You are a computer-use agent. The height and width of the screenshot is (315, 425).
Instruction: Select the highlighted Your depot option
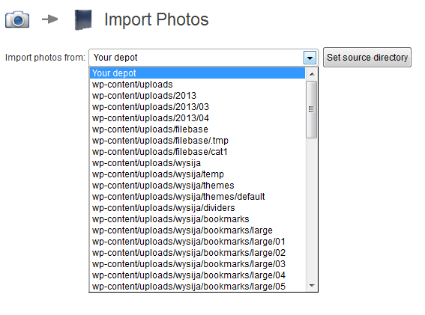[197, 73]
